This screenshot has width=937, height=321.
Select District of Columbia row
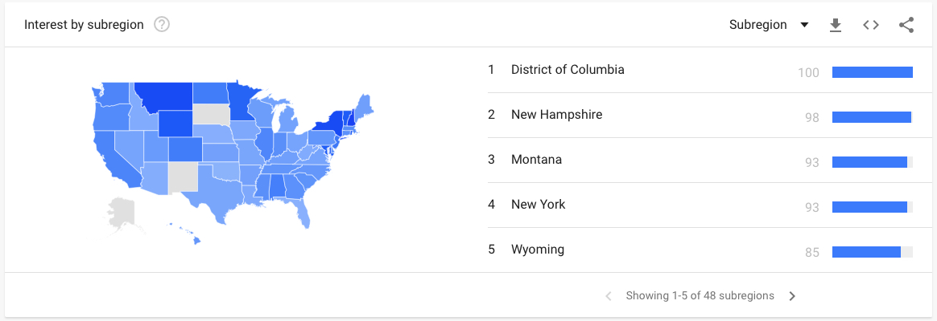tap(700, 71)
